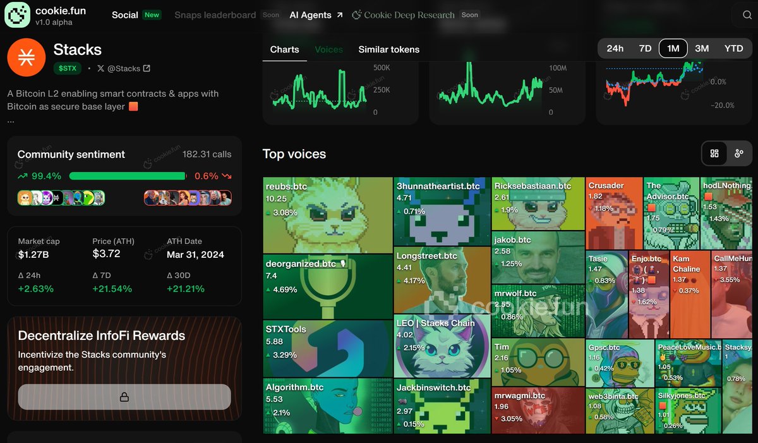Open the search icon in header

click(747, 15)
